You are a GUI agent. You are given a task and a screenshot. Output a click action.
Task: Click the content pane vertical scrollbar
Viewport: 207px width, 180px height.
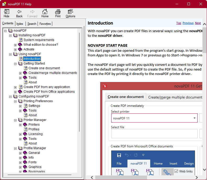(204, 40)
